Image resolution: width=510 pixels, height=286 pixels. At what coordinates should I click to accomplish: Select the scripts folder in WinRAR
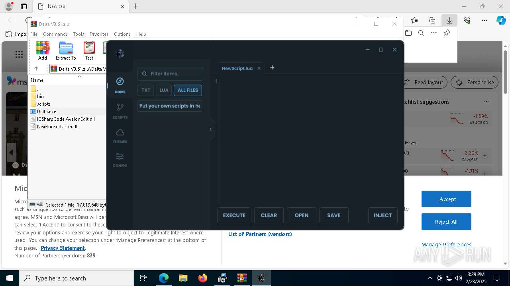(x=44, y=104)
